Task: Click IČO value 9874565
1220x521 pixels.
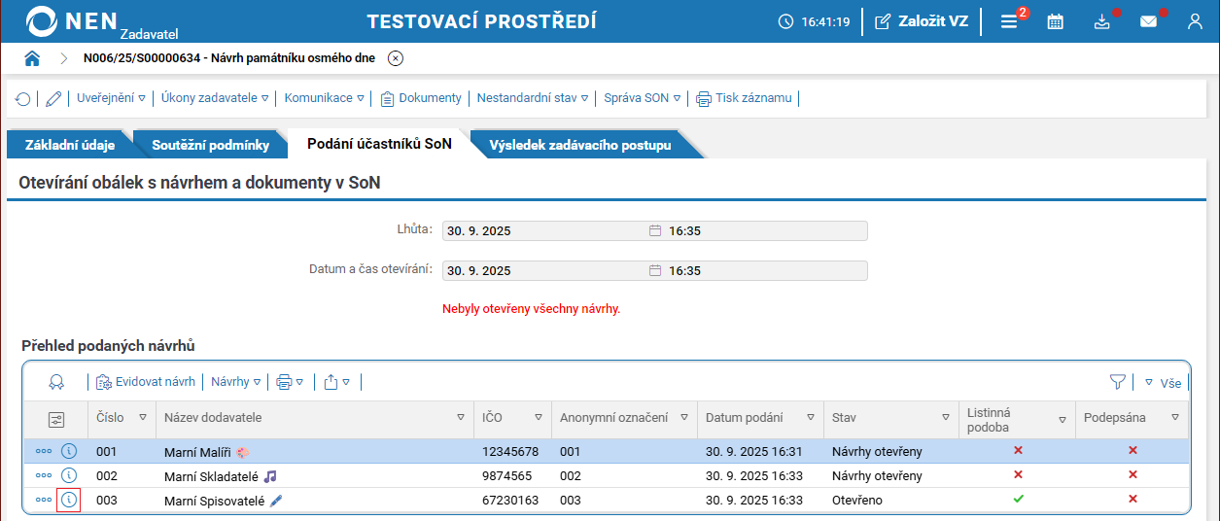Action: [x=506, y=476]
